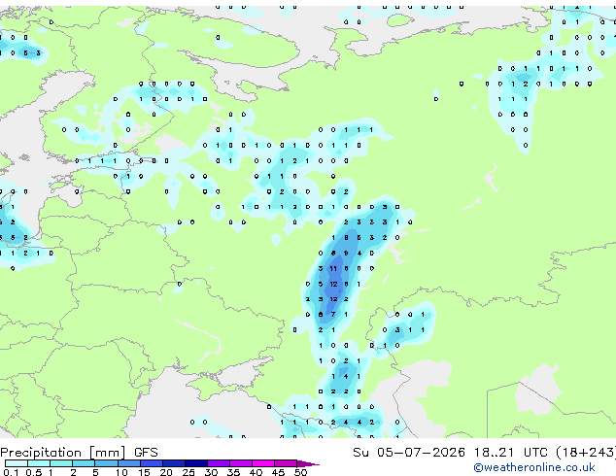Screen dimensions: 616x476
Task: Pick the 45 mm legend color swatch
Action: pyautogui.click(x=286, y=463)
